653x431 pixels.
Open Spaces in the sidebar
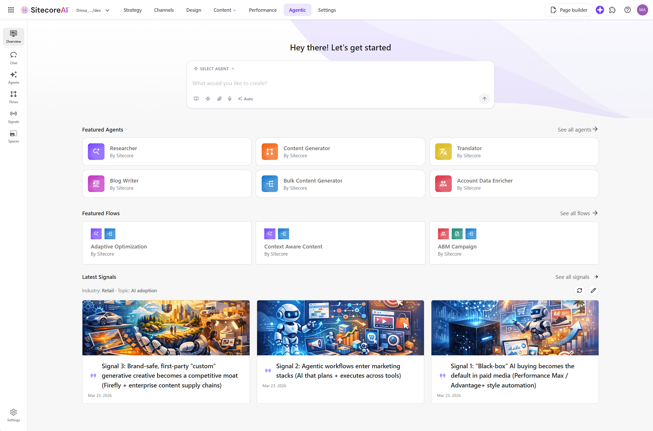(x=13, y=136)
